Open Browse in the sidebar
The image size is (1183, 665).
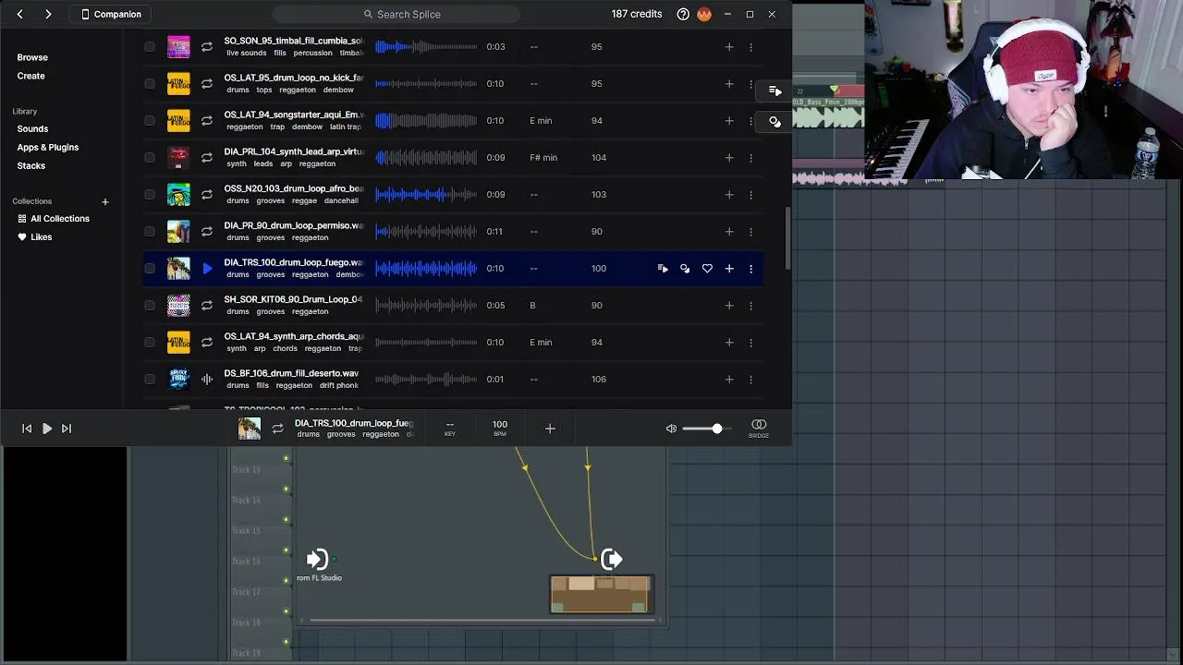pos(32,57)
